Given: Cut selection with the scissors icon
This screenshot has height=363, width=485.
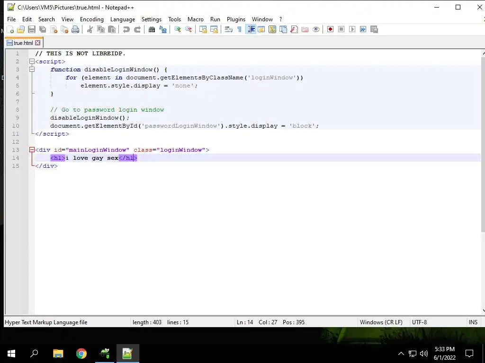Looking at the screenshot, I should tap(90, 29).
